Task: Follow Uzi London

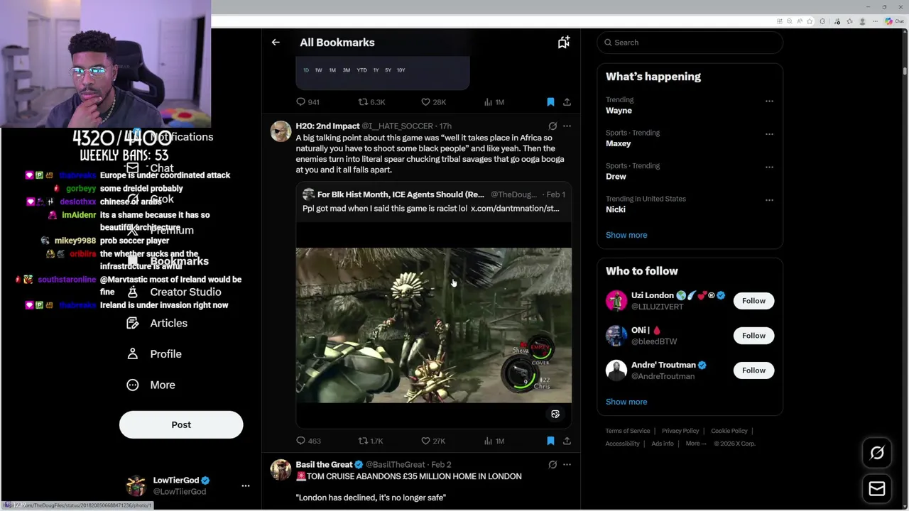Action: pyautogui.click(x=753, y=301)
